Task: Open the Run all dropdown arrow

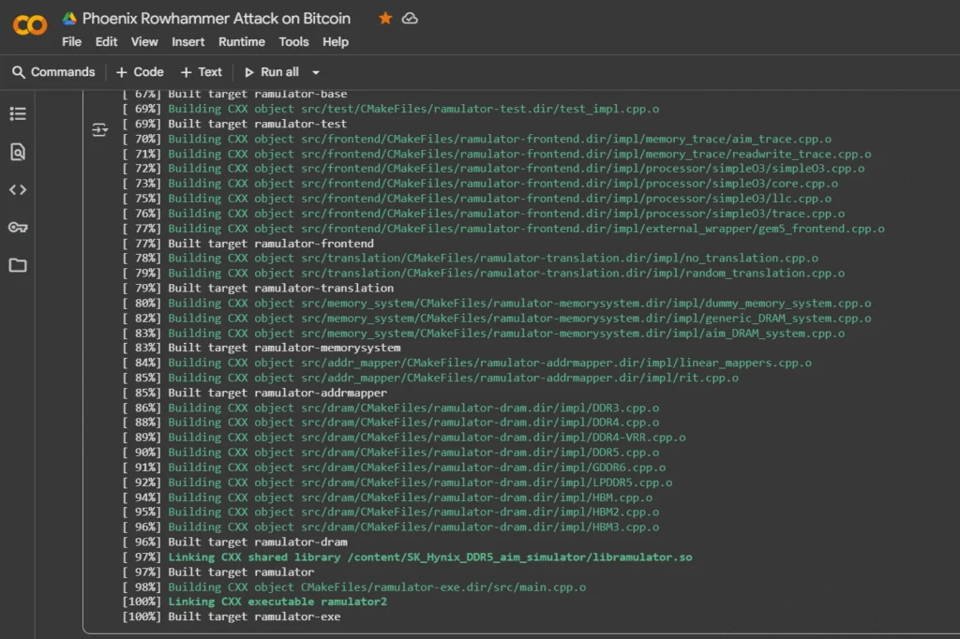Action: [x=316, y=72]
